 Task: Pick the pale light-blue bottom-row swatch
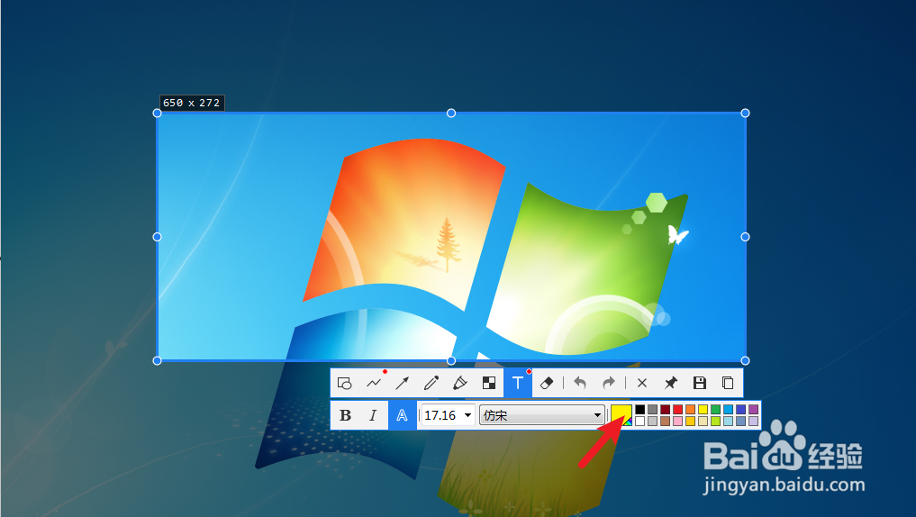pos(729,421)
